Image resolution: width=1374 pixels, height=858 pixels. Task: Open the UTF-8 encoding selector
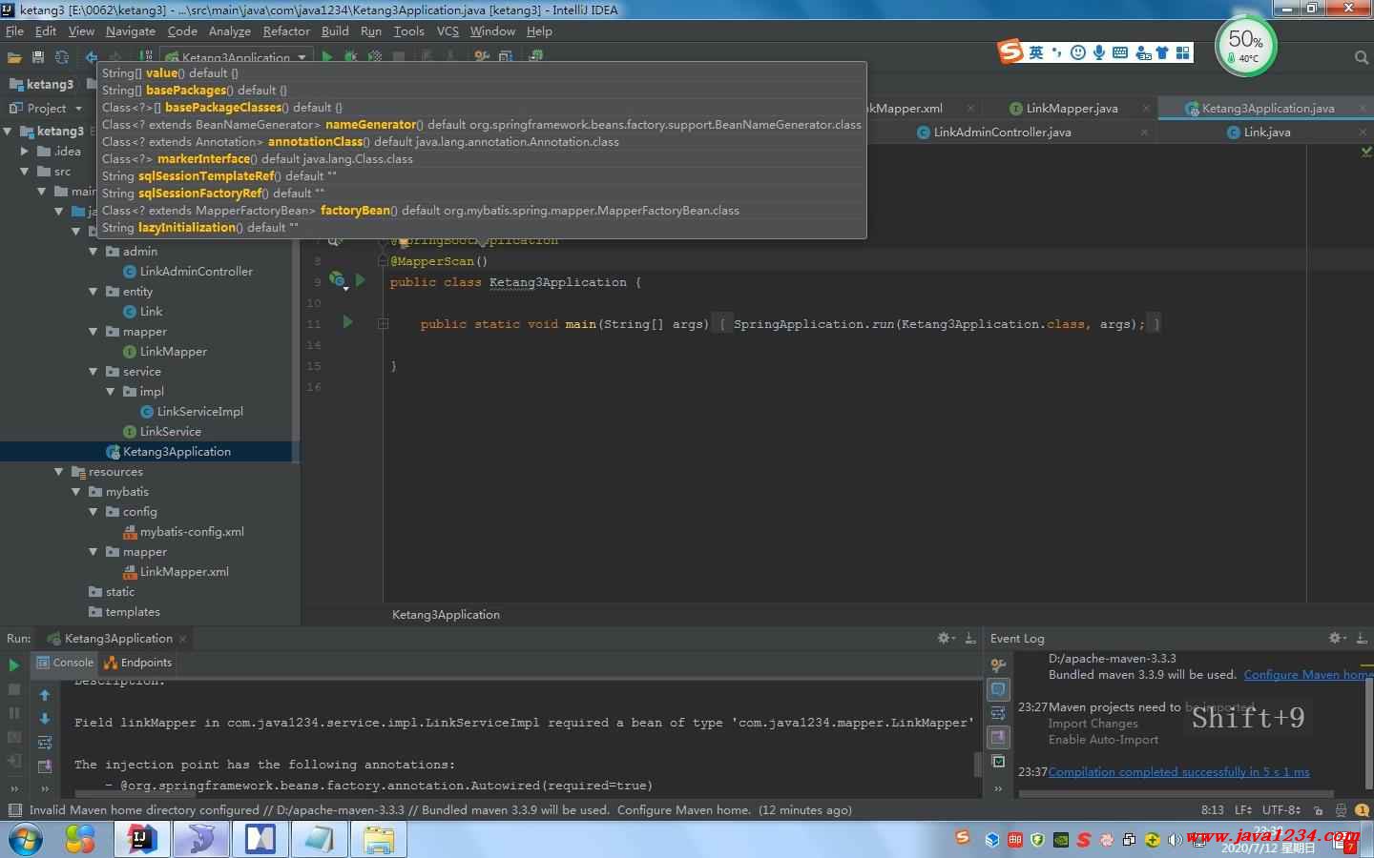[x=1281, y=810]
